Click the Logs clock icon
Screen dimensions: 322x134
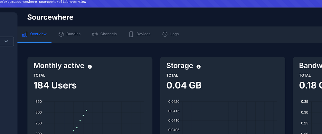click(x=165, y=34)
